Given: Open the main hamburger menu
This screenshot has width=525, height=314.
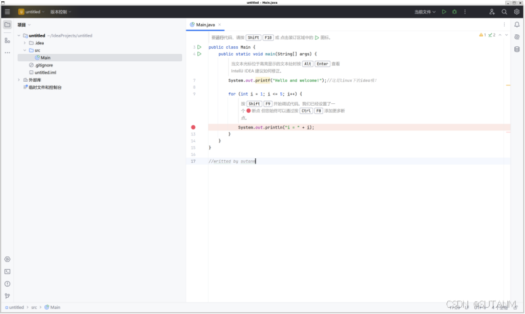Looking at the screenshot, I should click(x=8, y=12).
